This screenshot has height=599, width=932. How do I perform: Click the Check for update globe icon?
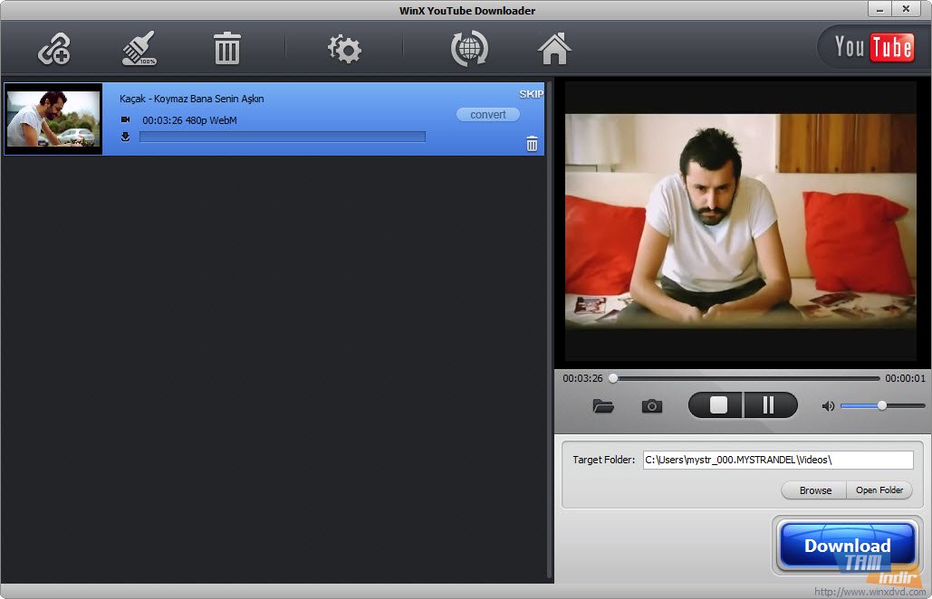click(469, 49)
